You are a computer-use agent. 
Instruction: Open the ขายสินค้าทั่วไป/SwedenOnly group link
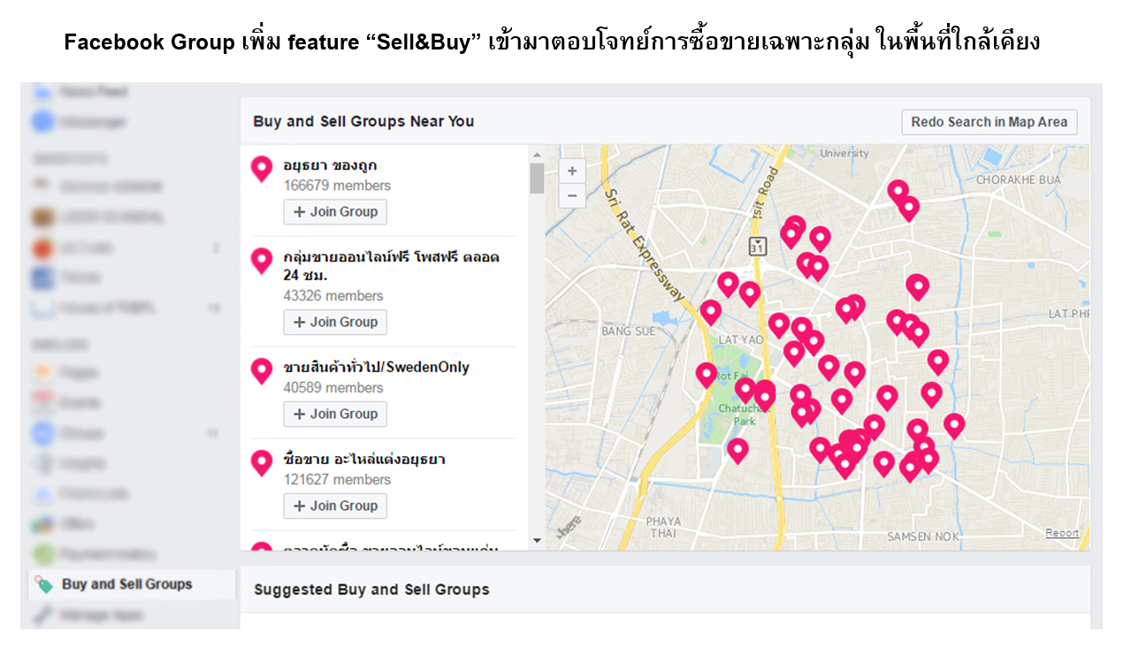pyautogui.click(x=377, y=367)
